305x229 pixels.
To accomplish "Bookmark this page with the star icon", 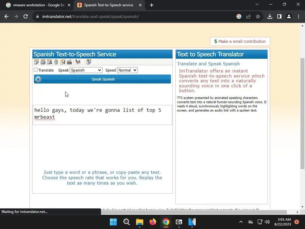I will 258,17.
